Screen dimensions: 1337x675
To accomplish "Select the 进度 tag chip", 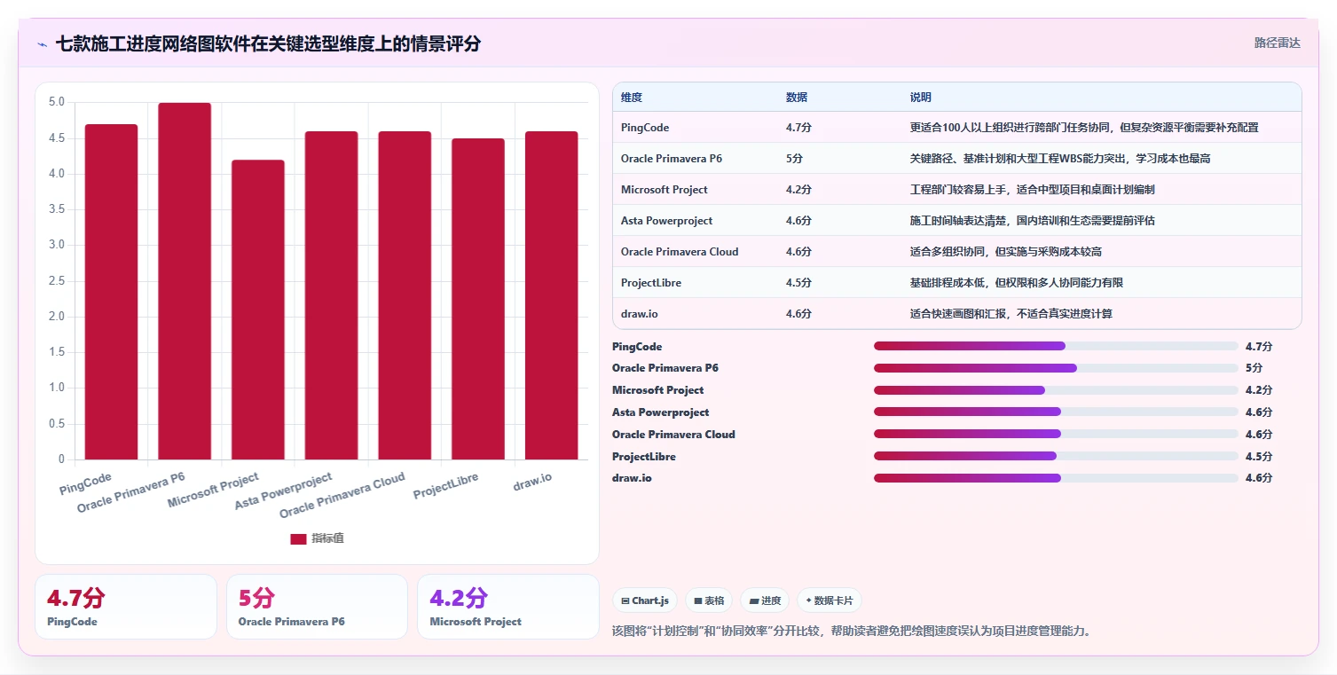I will point(765,600).
